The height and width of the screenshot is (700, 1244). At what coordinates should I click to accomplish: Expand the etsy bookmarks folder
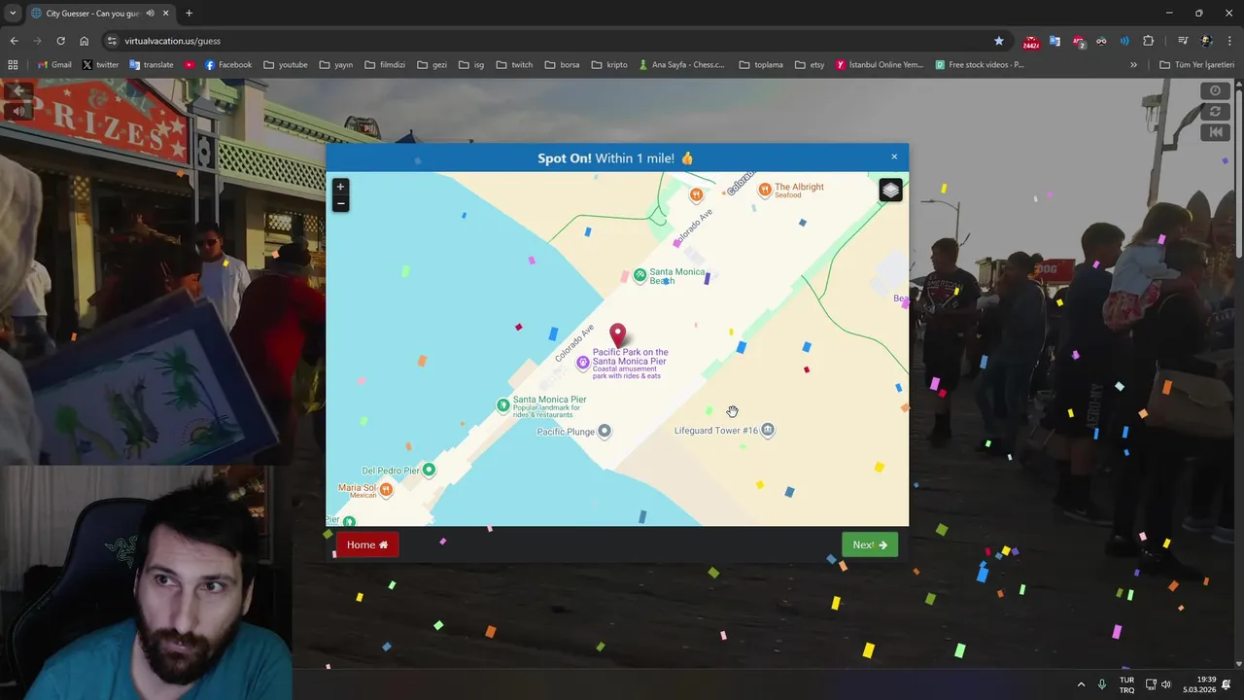810,65
